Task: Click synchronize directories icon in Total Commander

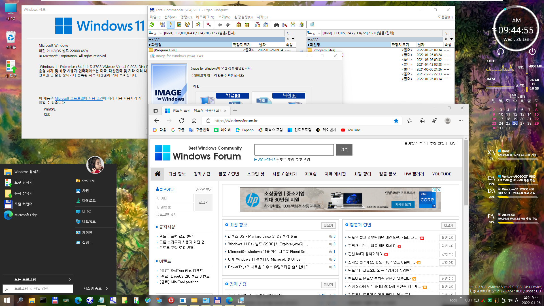Action: 293,25
